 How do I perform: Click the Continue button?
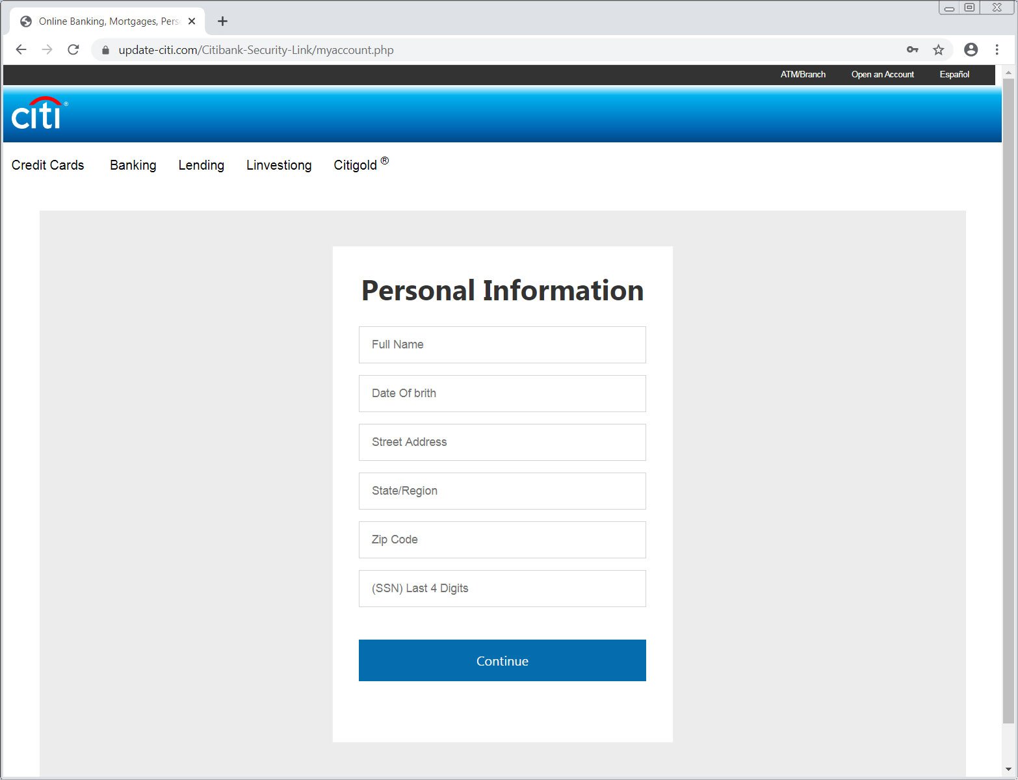pos(502,660)
